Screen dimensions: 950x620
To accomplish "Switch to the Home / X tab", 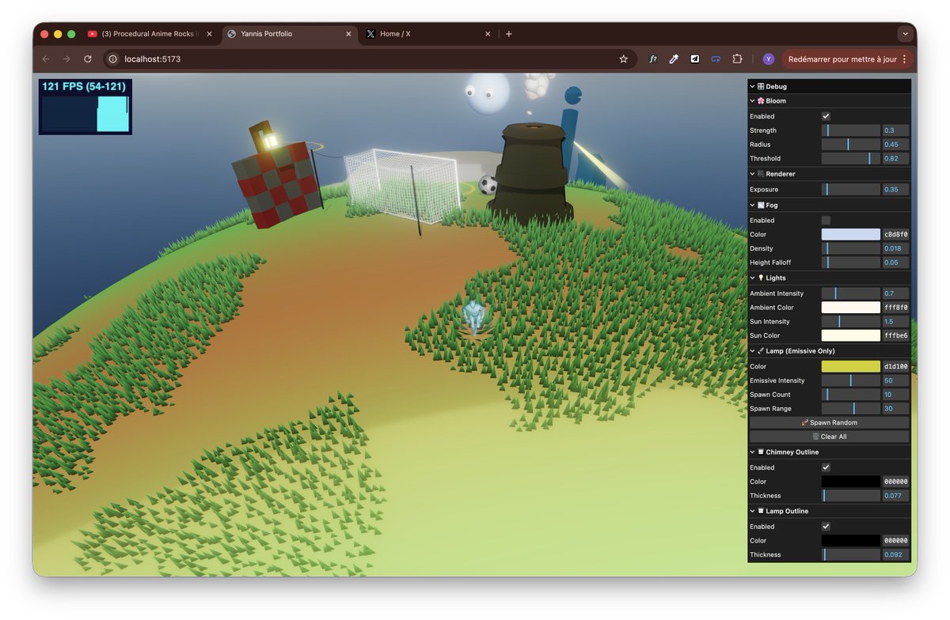I will [428, 34].
